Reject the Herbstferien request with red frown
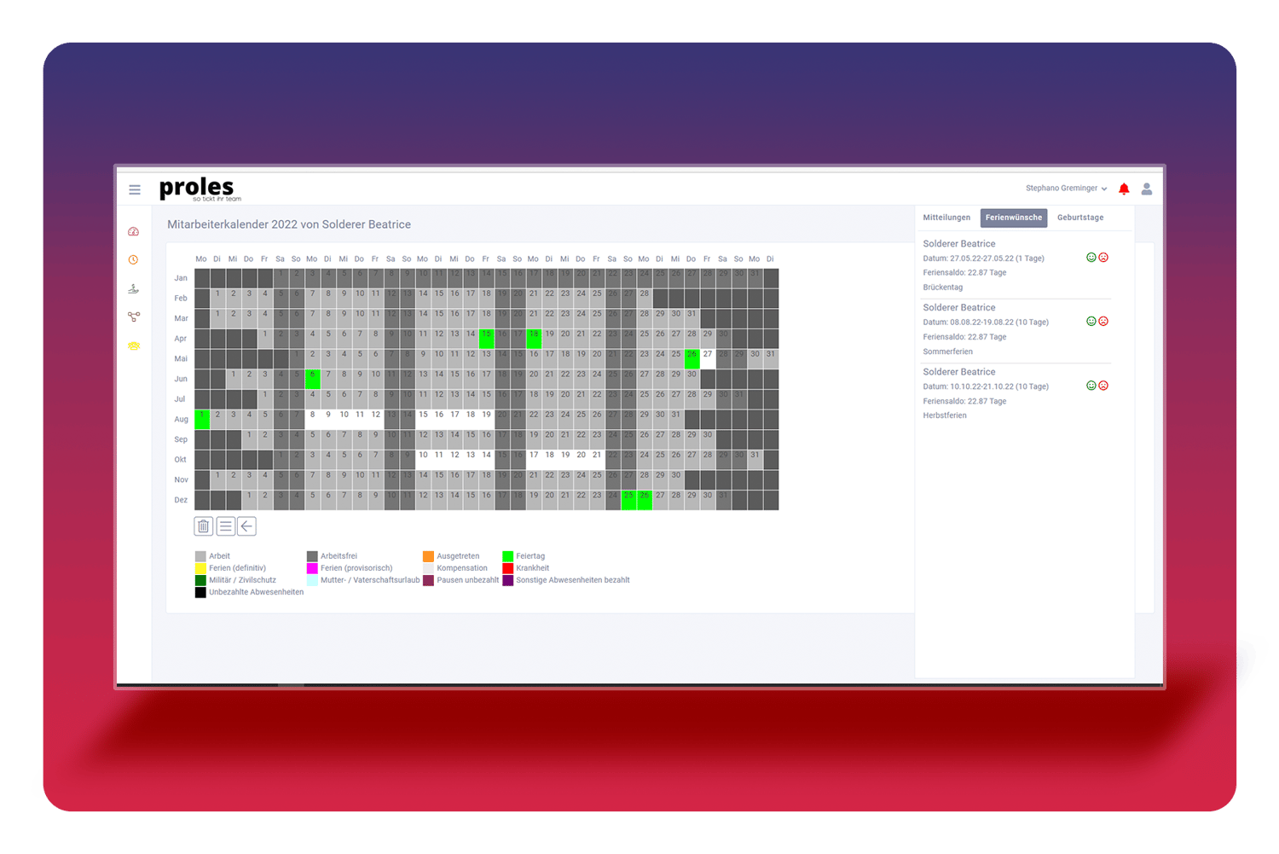This screenshot has height=854, width=1279. (1103, 386)
